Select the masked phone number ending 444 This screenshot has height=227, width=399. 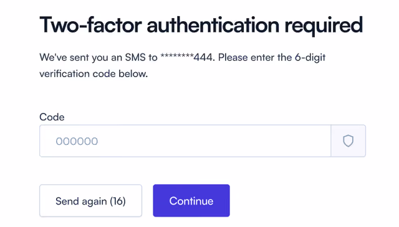point(186,57)
